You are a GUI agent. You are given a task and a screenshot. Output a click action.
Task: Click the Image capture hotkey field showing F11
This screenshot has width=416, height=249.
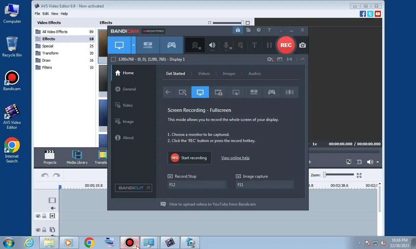click(x=265, y=185)
